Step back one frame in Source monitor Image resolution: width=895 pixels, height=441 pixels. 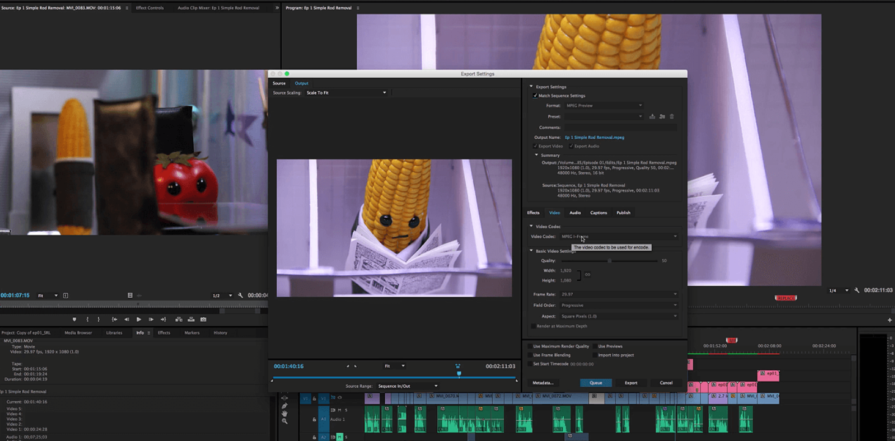127,319
